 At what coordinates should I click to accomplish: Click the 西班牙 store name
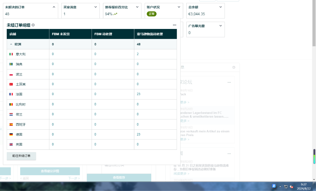pos(21,125)
